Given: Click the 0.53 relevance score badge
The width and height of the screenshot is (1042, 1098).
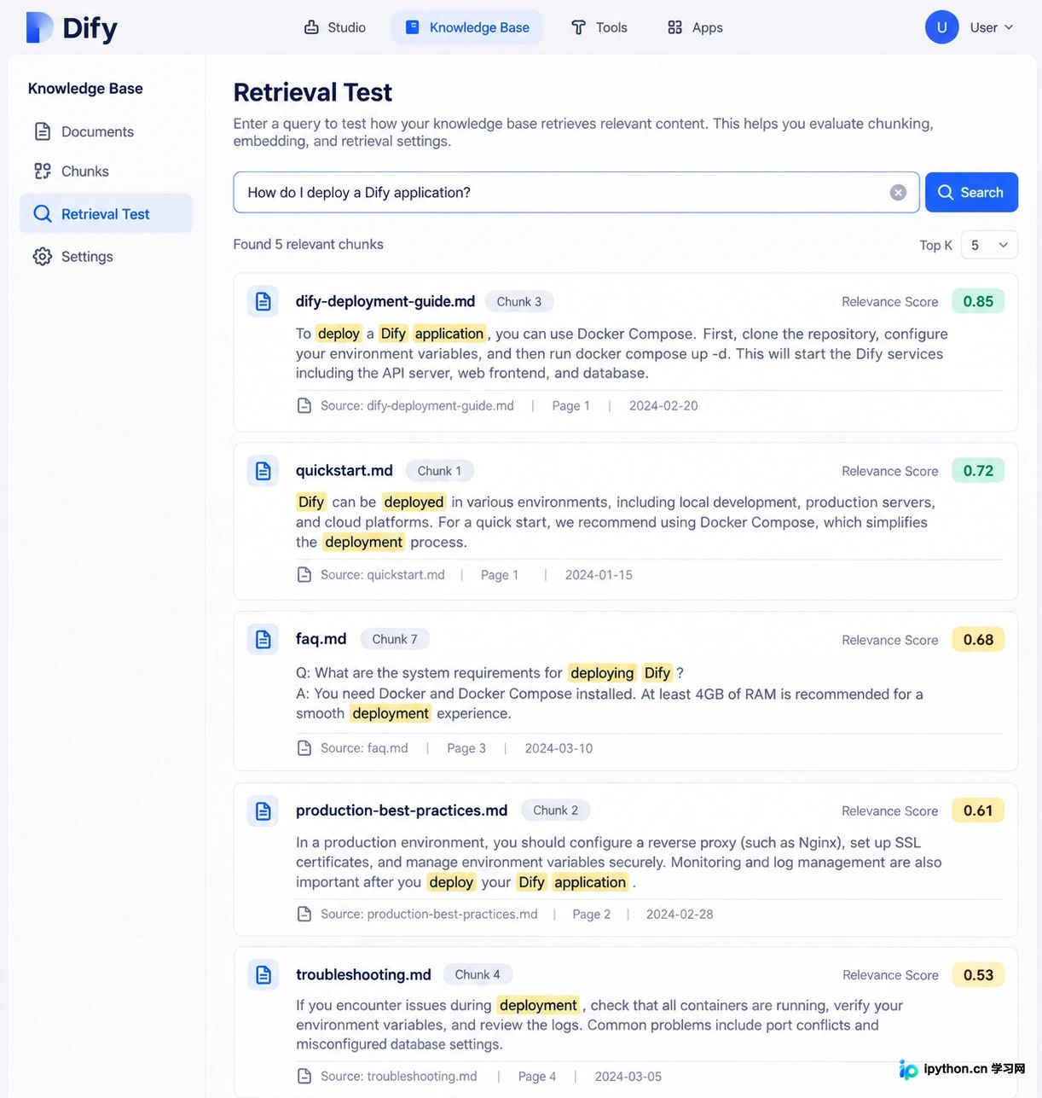Looking at the screenshot, I should tap(978, 974).
